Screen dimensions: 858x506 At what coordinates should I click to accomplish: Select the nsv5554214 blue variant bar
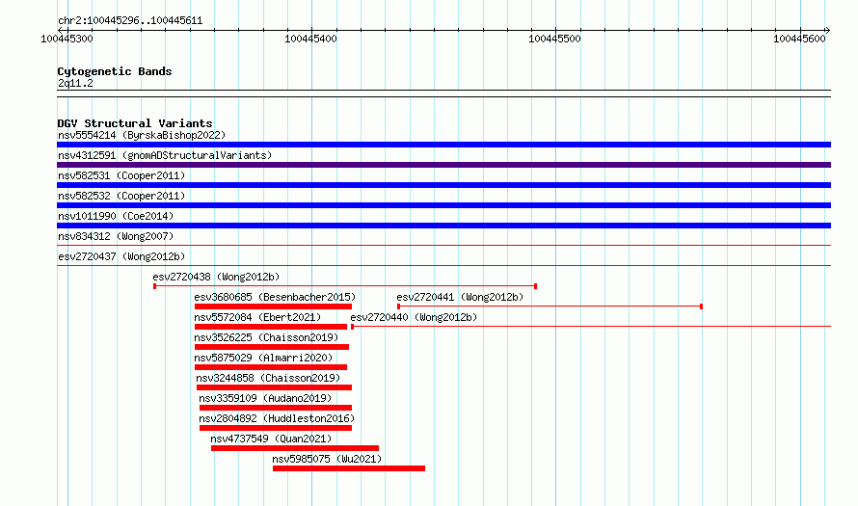point(443,145)
